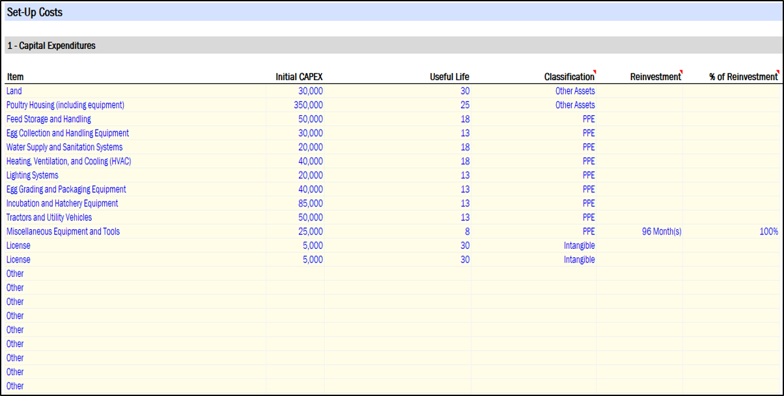Select Miscellaneous Equipment CAPEX value 25,000
Image resolution: width=784 pixels, height=396 pixels.
click(295, 231)
